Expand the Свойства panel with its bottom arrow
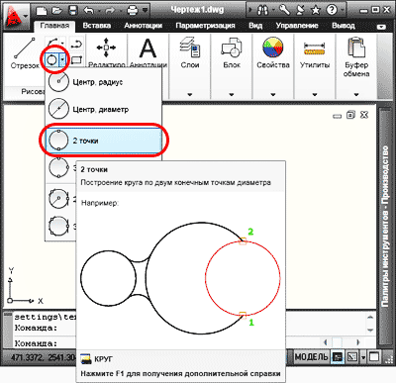 coord(273,95)
